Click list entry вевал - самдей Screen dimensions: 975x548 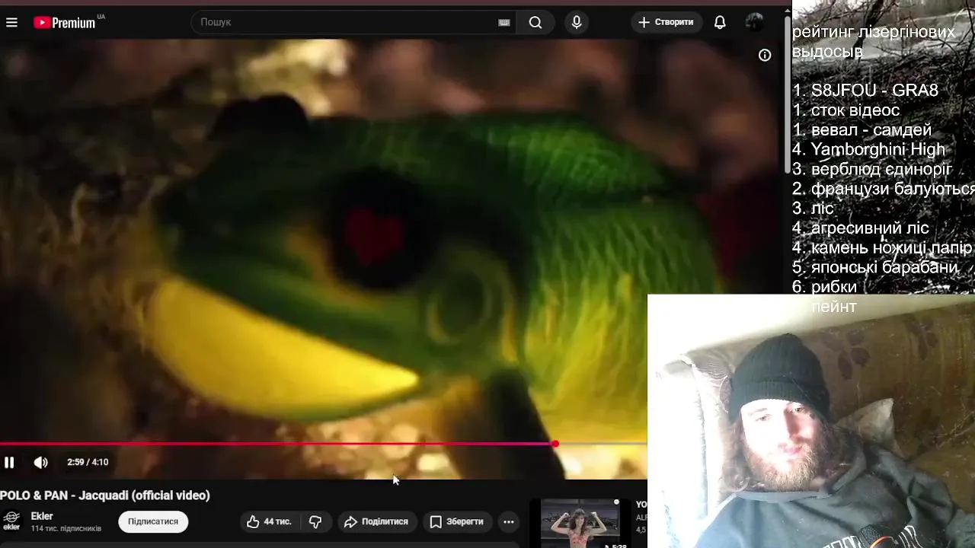(871, 129)
